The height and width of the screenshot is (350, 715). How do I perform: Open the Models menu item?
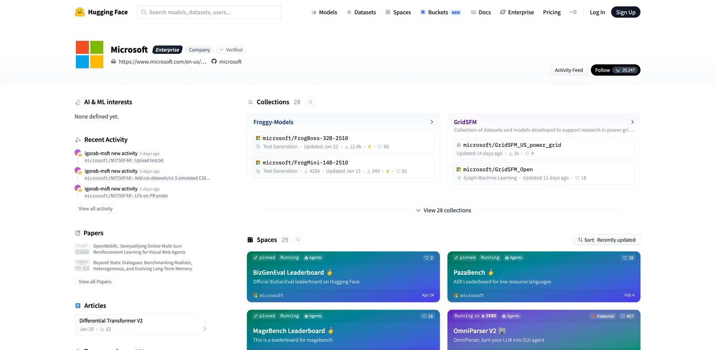click(324, 13)
